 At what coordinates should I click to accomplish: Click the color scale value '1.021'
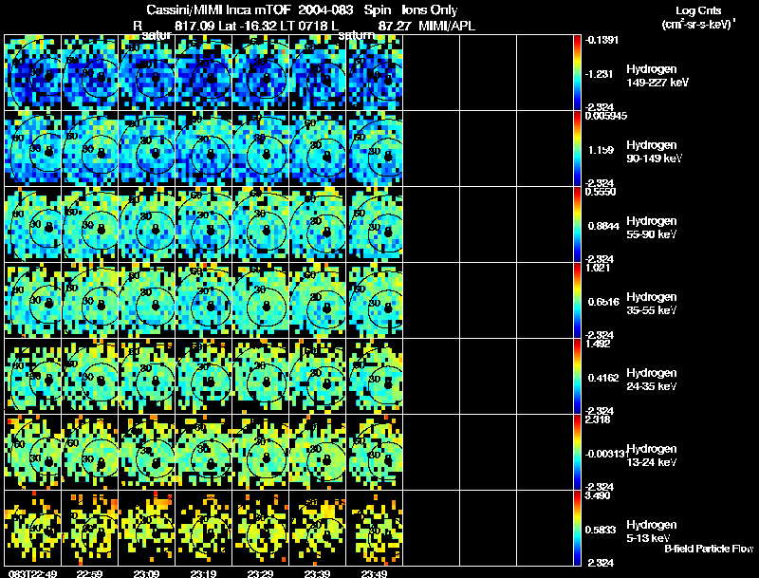(598, 268)
